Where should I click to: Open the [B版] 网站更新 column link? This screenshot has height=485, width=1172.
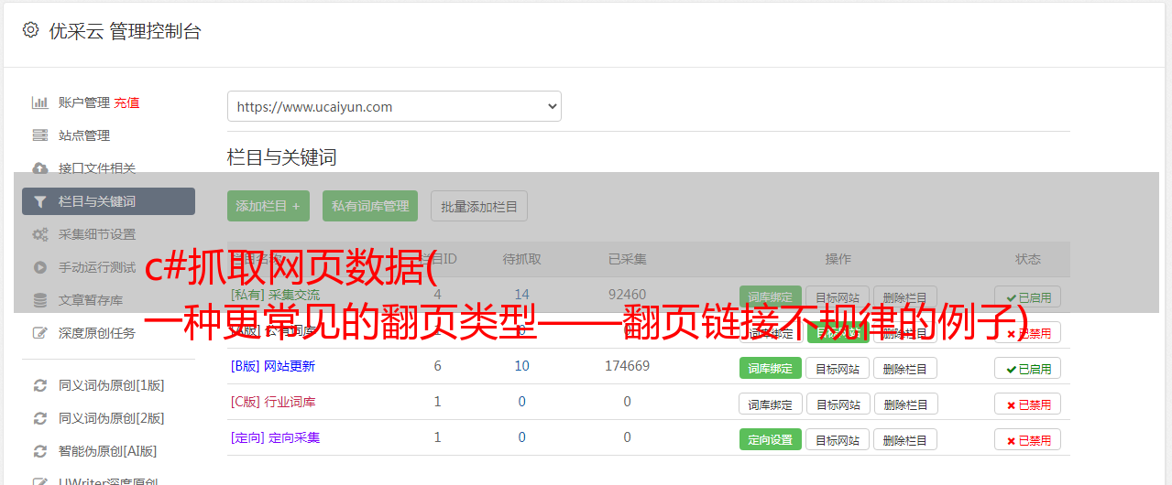(x=273, y=366)
